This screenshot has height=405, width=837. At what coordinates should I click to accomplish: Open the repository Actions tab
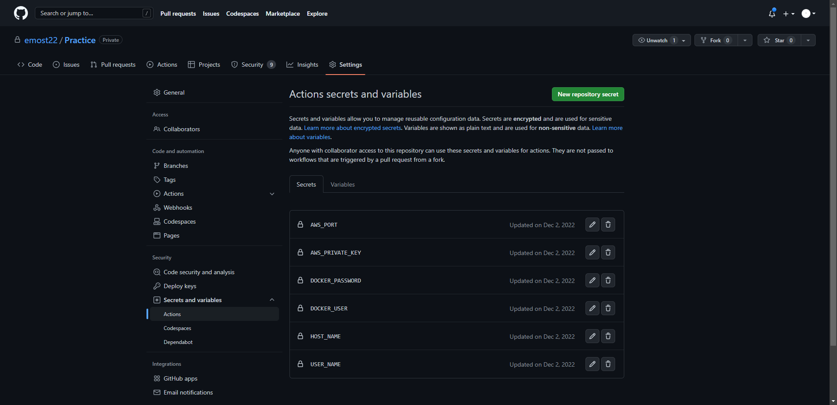[x=162, y=65]
